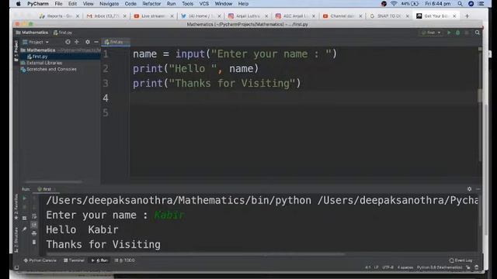Select first.py in the Project tree

(x=40, y=57)
